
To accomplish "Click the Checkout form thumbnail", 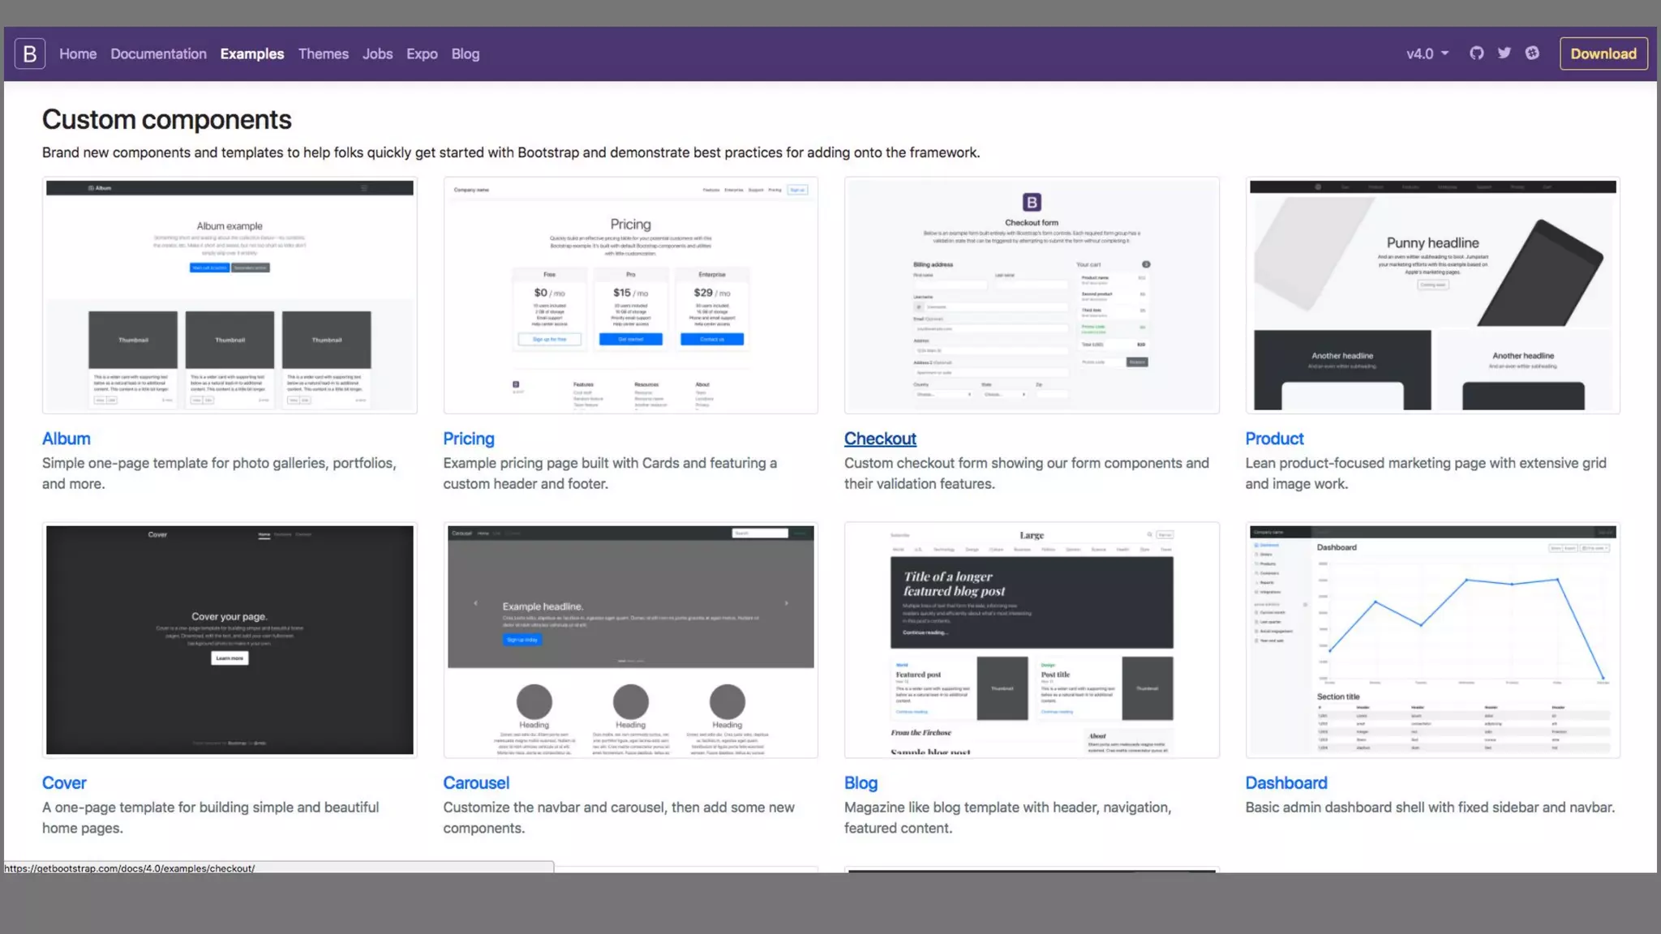I will point(1032,295).
